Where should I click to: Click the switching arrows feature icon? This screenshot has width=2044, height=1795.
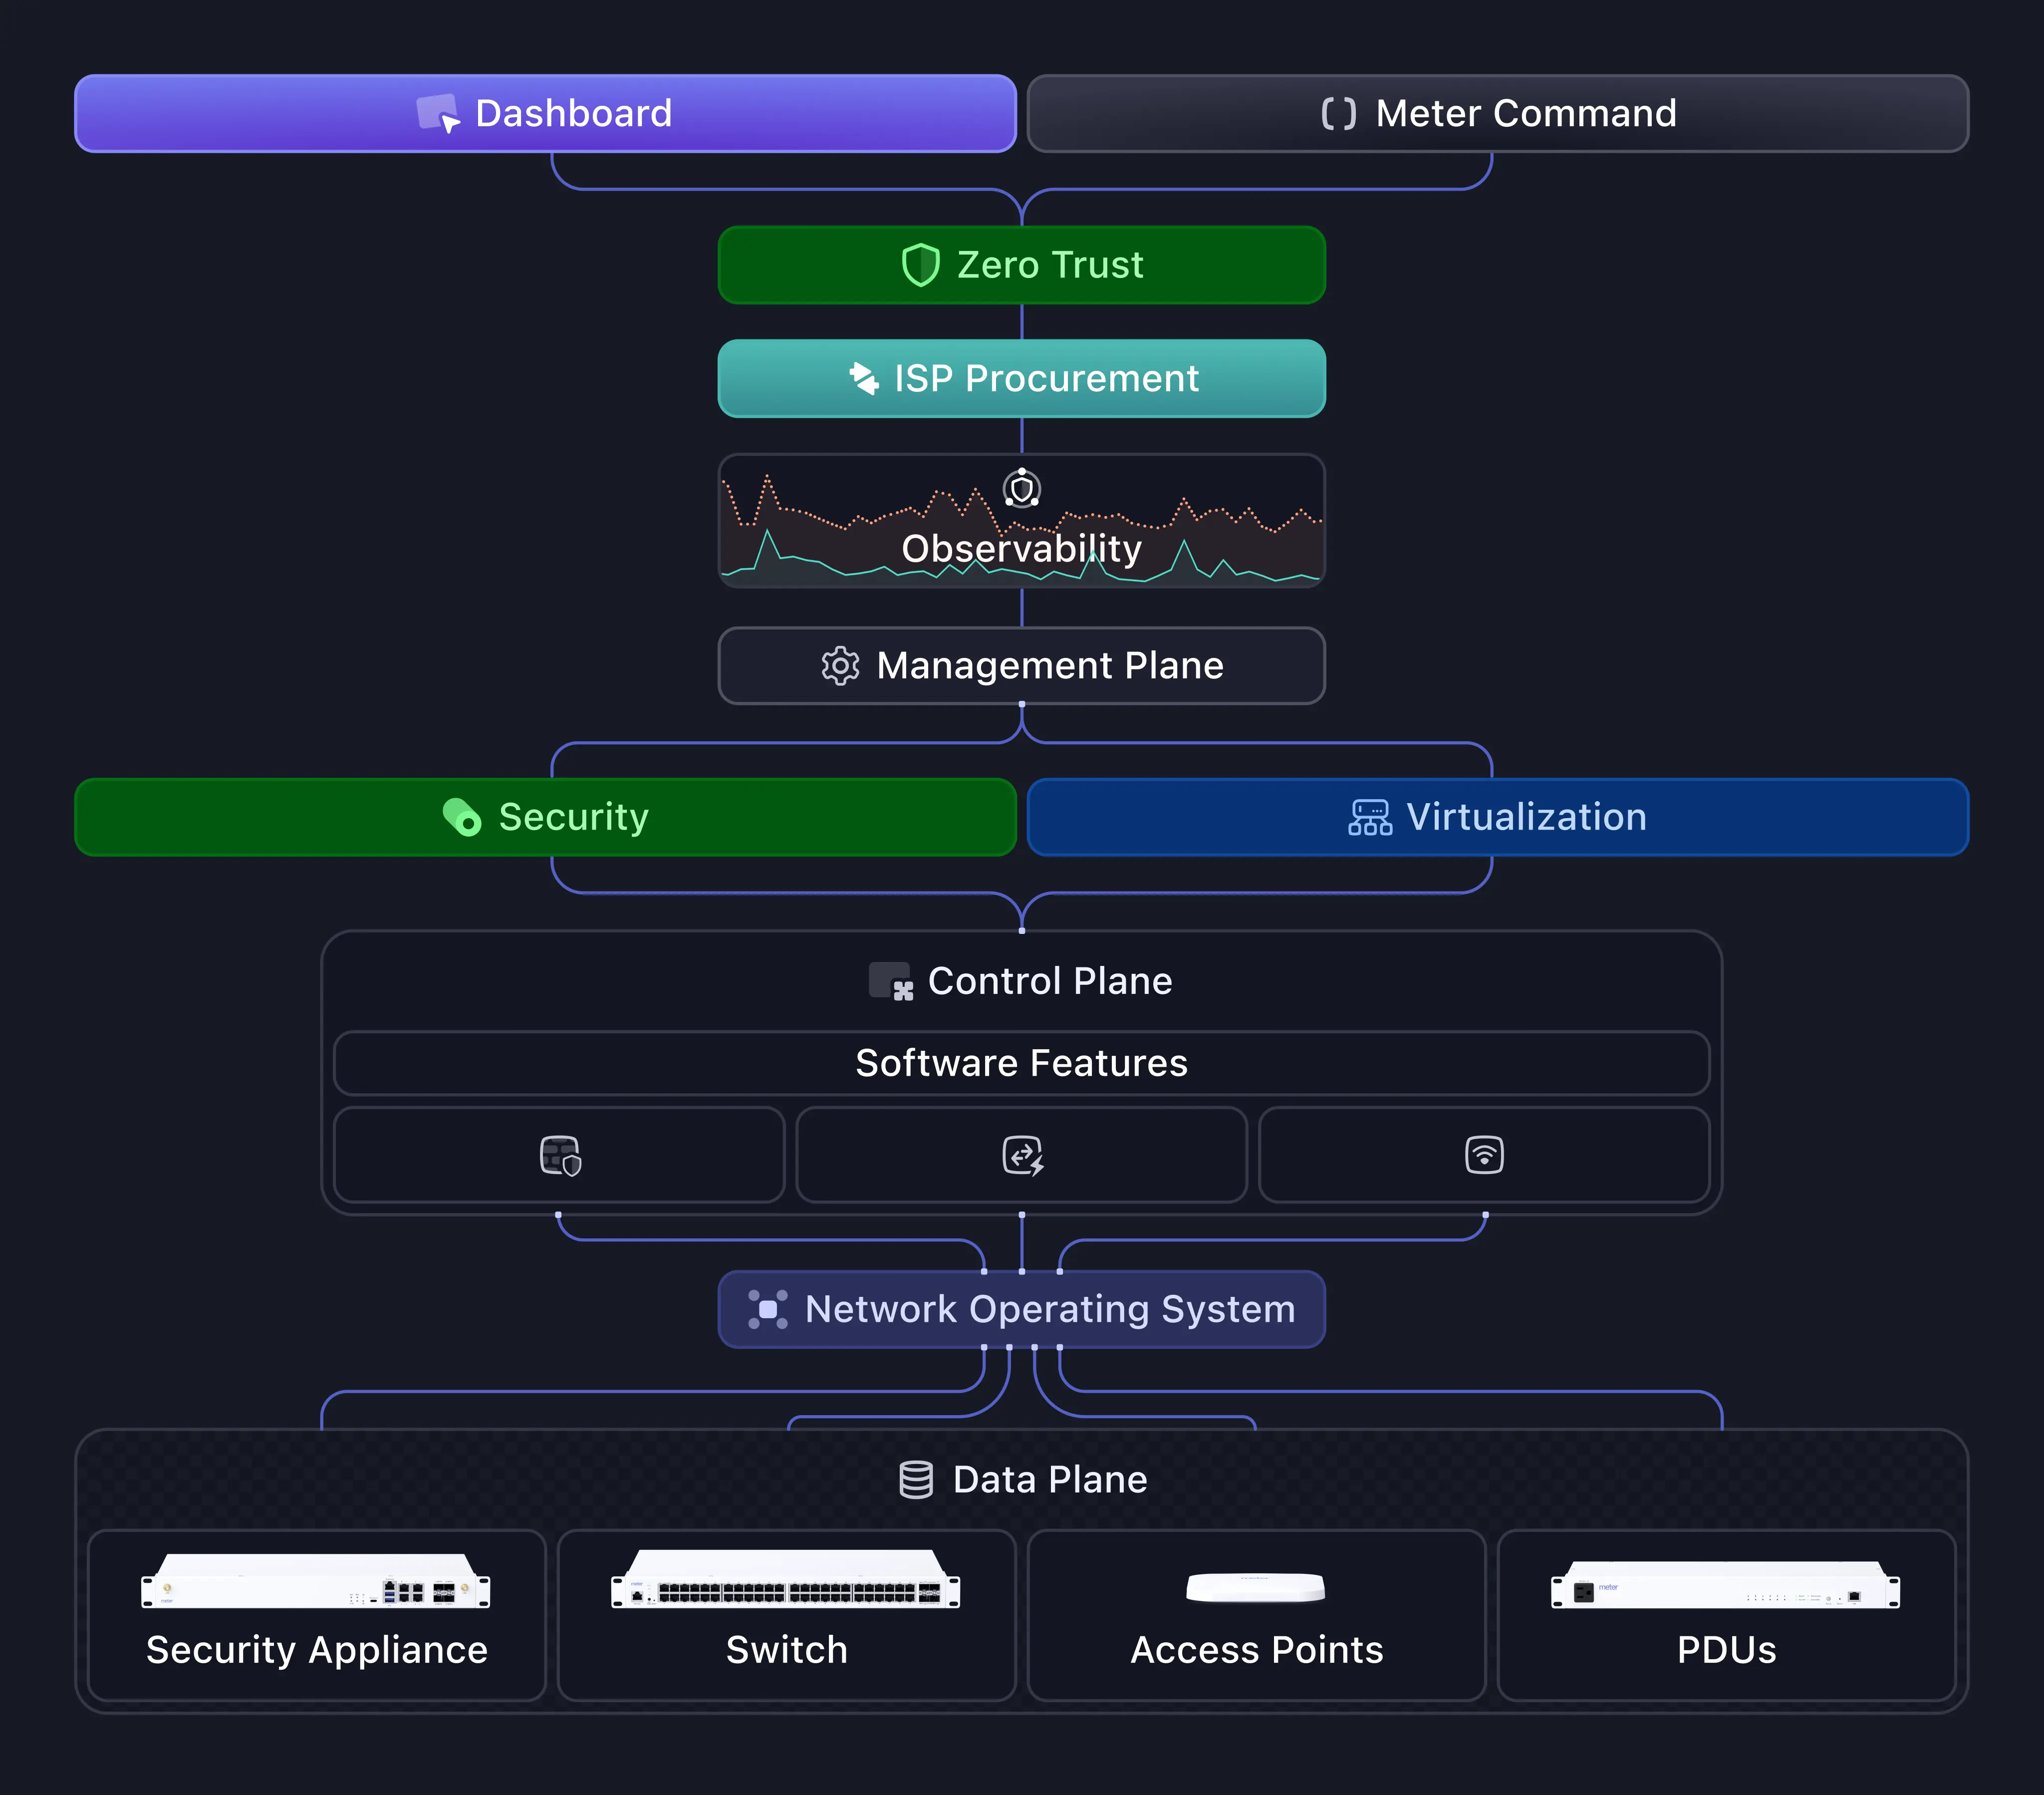click(x=1023, y=1156)
